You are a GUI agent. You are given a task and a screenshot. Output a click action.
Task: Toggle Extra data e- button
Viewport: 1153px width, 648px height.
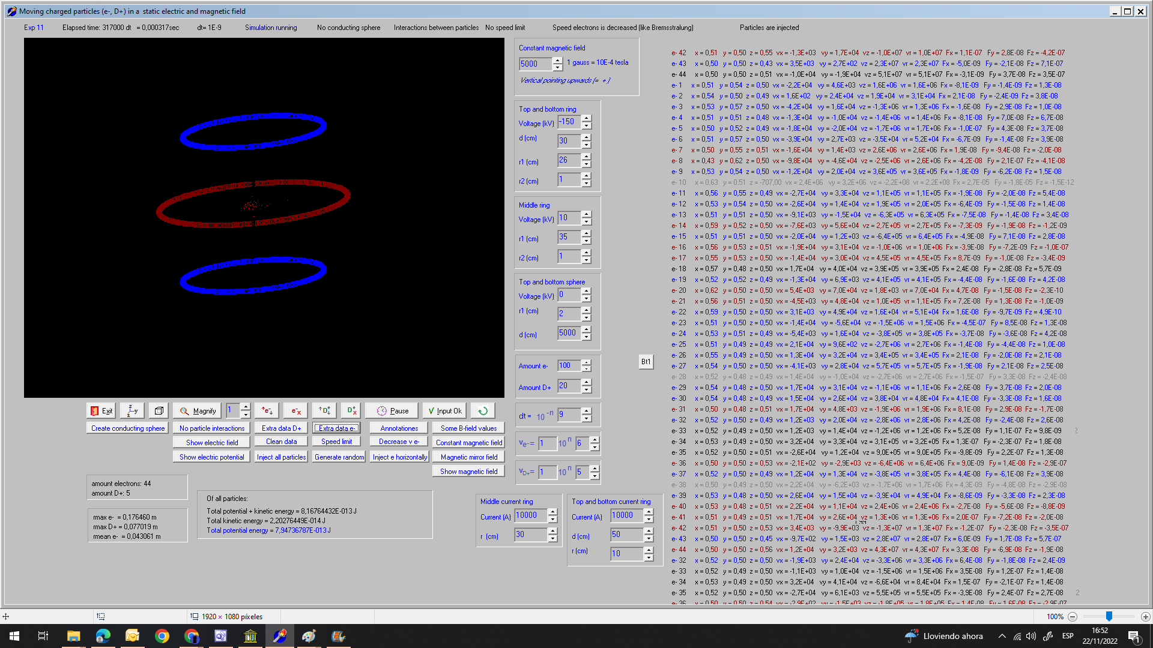(336, 428)
